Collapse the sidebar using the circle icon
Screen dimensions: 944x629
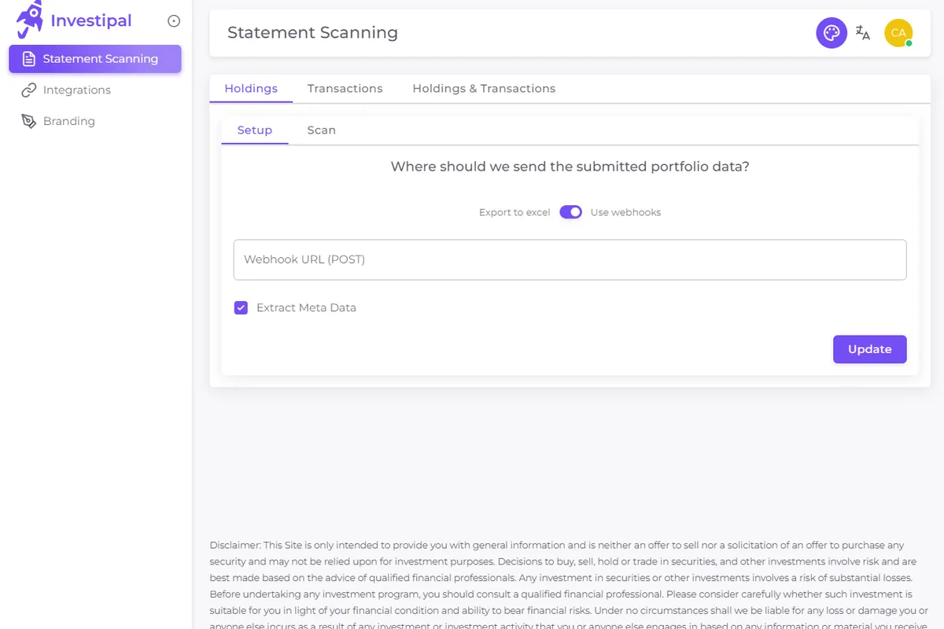point(174,21)
